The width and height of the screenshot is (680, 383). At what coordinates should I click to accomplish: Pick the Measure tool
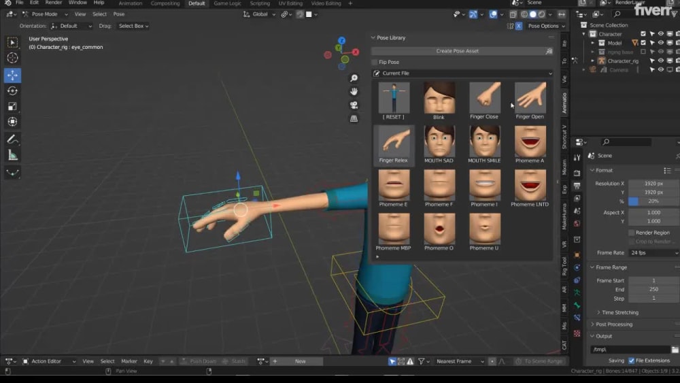[x=12, y=155]
